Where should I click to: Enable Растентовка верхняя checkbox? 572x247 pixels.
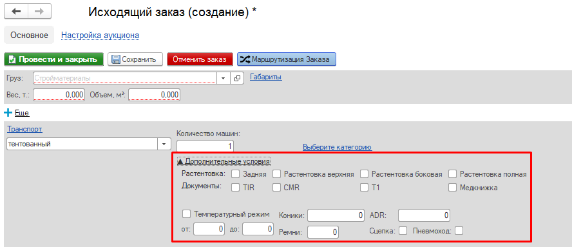pyautogui.click(x=277, y=174)
